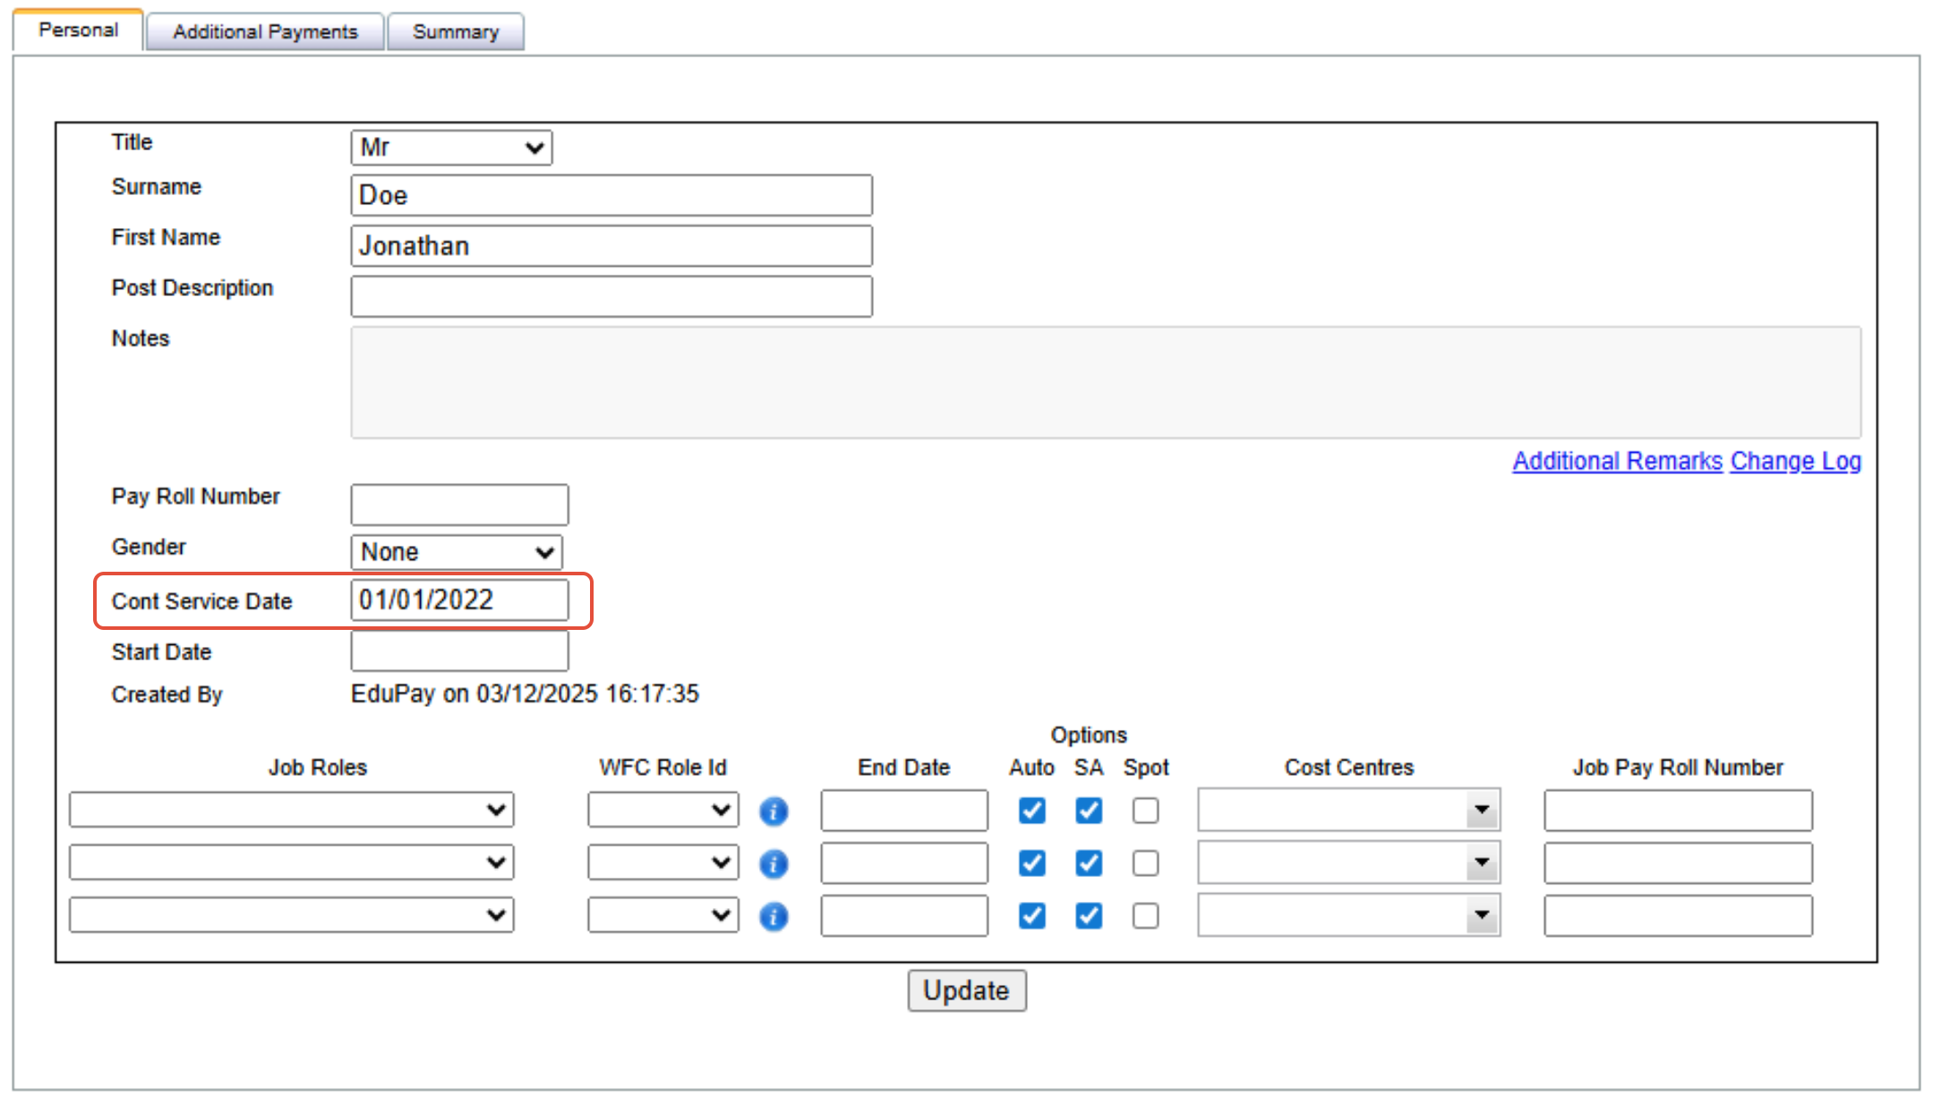Expand first Job Roles dropdown
The image size is (1933, 1105).
pos(291,811)
